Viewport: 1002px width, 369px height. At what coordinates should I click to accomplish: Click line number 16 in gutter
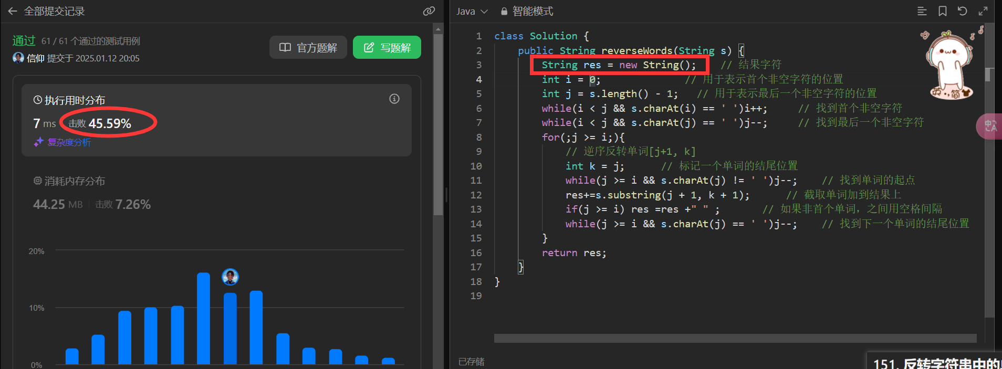(x=476, y=252)
